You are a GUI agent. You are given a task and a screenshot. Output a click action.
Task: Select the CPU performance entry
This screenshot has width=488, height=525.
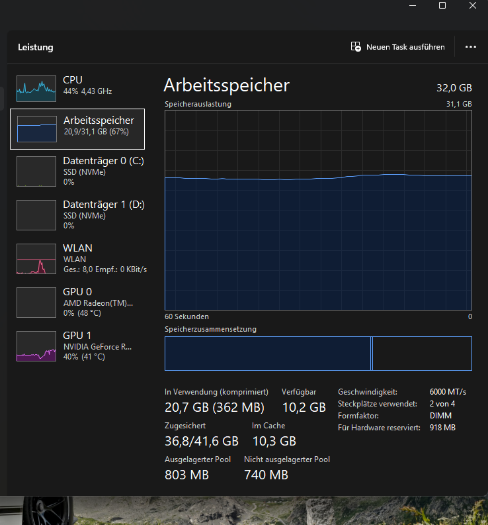coord(77,89)
